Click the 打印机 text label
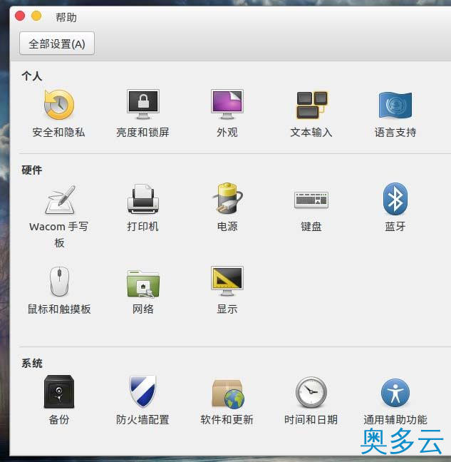This screenshot has width=451, height=462. coord(143,227)
